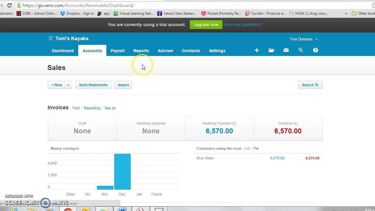Click the address bar URL
This screenshot has height=211, width=375.
[x=78, y=5]
